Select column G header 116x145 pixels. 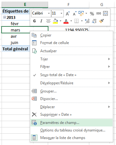point(102,5)
